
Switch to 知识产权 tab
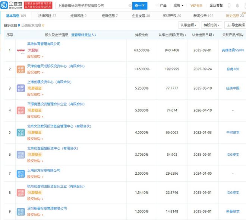pos(172,16)
